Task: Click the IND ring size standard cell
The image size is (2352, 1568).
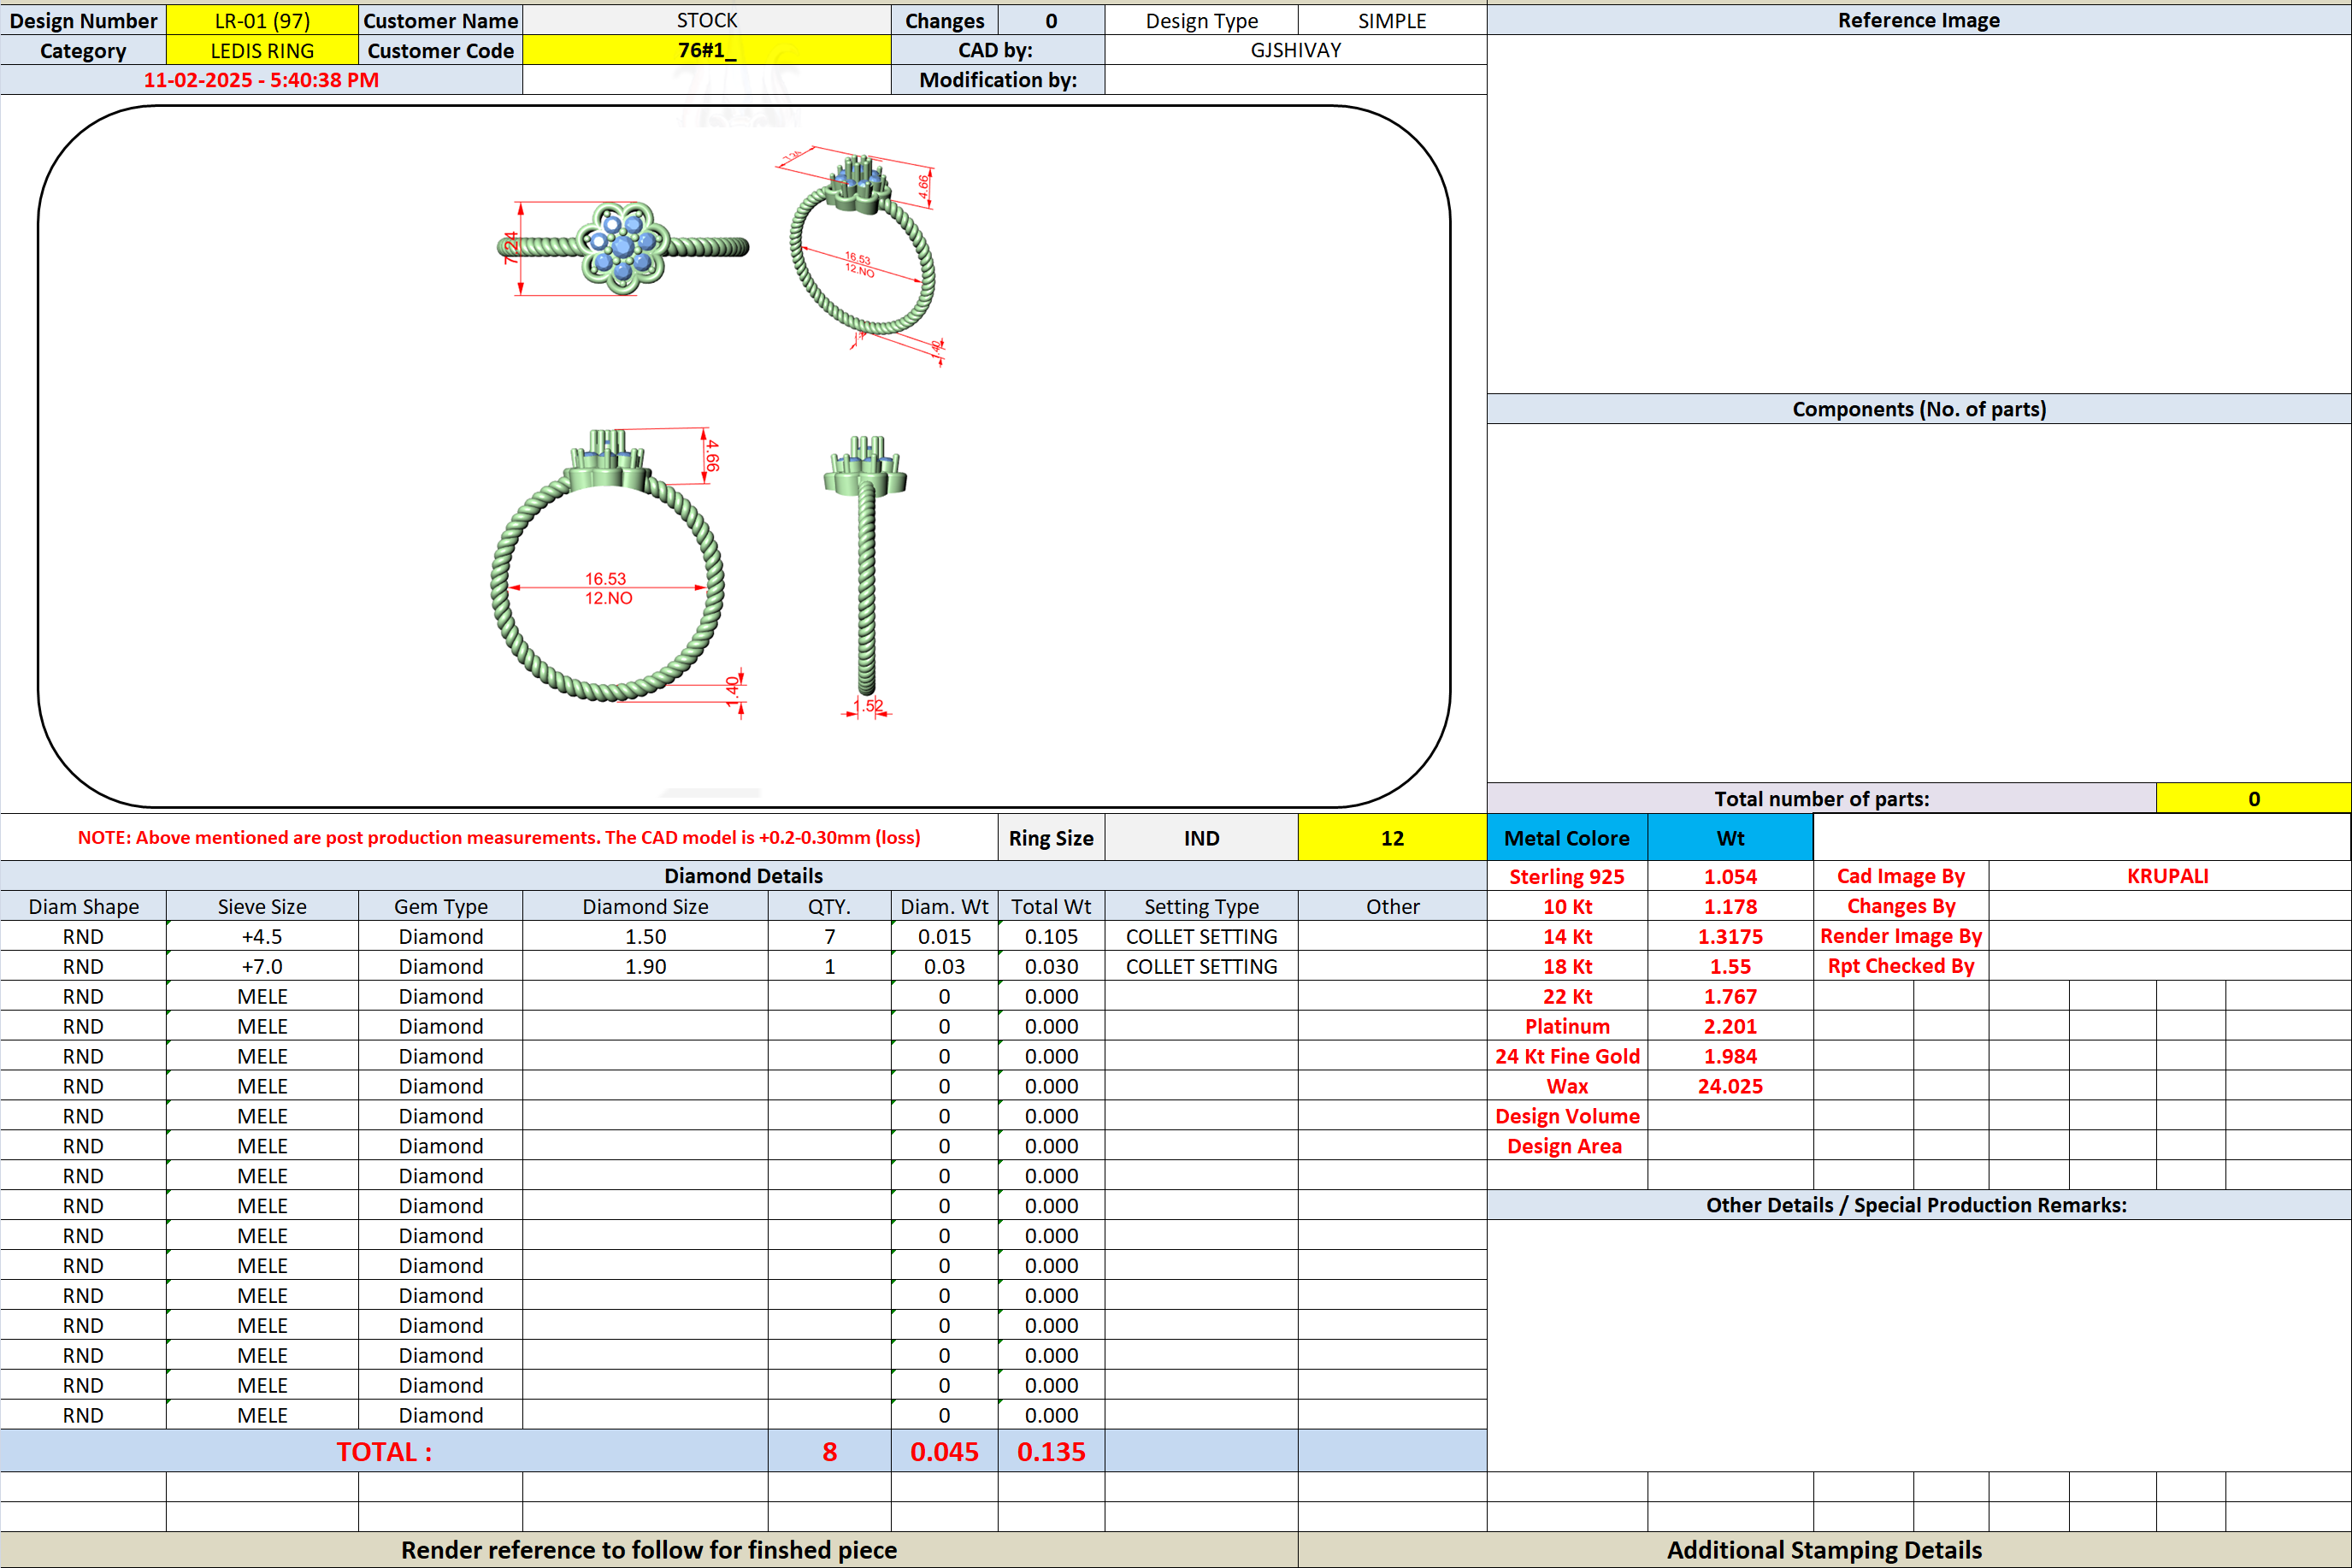Action: [1201, 838]
